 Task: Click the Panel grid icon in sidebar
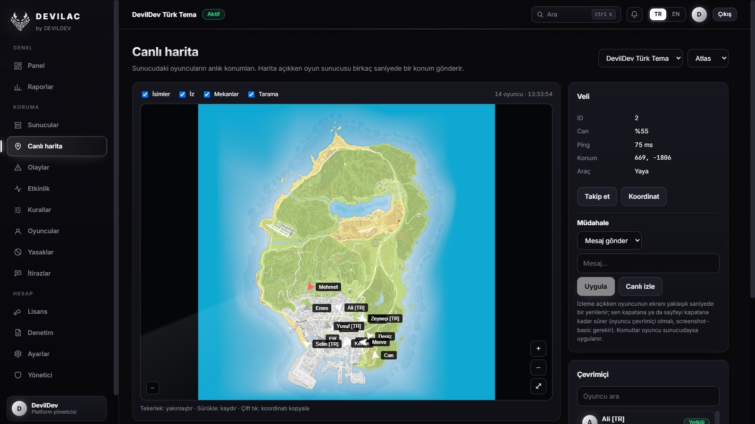(x=18, y=66)
